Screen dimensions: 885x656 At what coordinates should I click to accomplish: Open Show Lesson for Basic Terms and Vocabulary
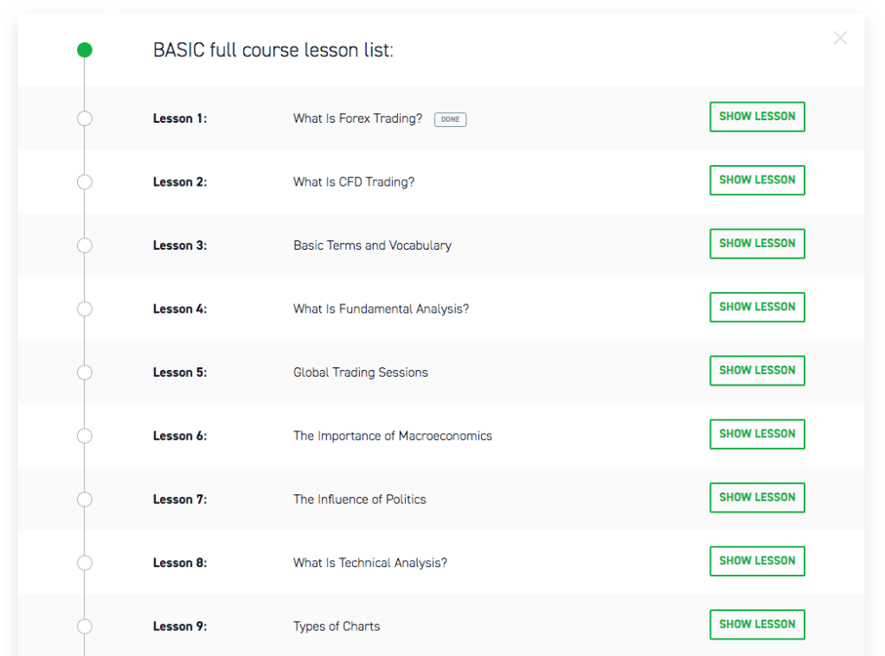[757, 244]
